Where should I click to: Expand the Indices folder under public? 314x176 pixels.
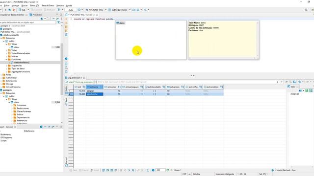point(6,56)
